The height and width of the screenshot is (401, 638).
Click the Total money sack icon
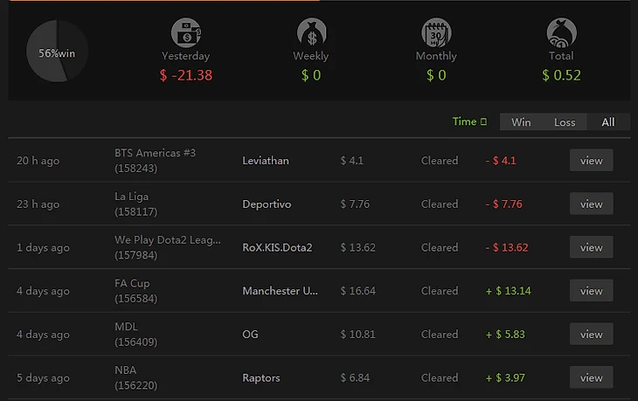tap(561, 32)
